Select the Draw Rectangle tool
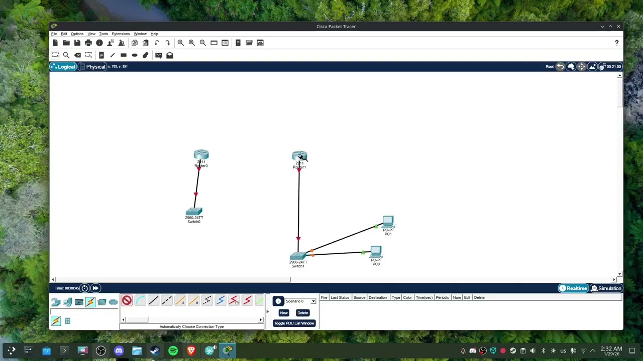The height and width of the screenshot is (361, 643). pos(124,55)
